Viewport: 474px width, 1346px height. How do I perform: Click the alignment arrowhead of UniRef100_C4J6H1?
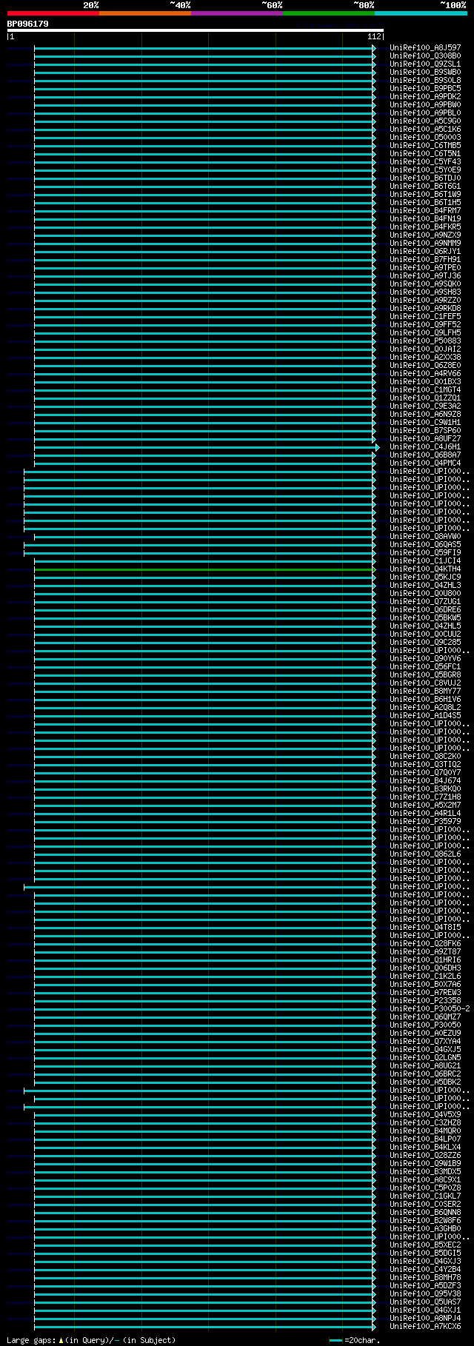tap(377, 447)
